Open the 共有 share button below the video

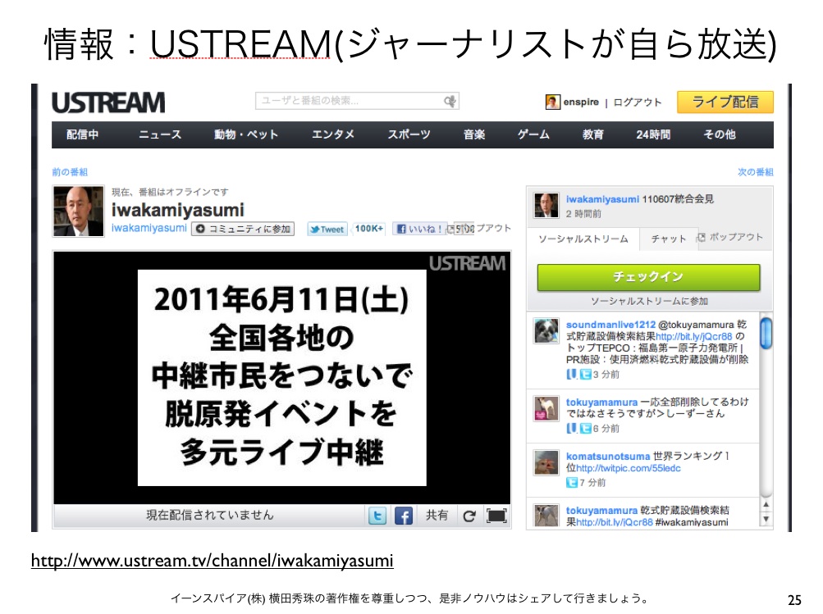point(437,516)
